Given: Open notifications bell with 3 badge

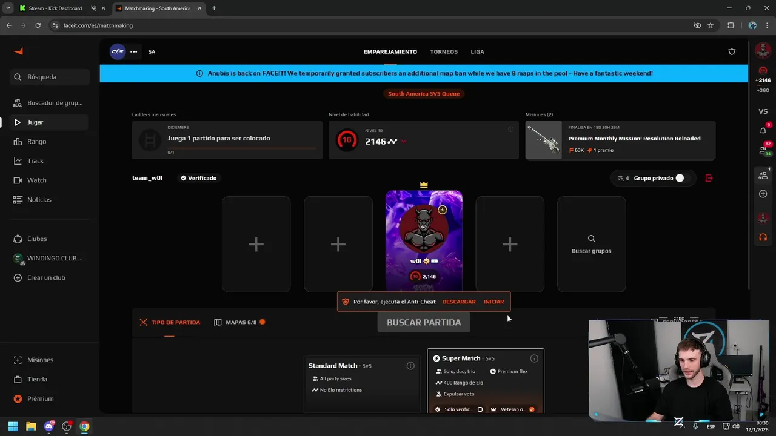Looking at the screenshot, I should pyautogui.click(x=763, y=130).
